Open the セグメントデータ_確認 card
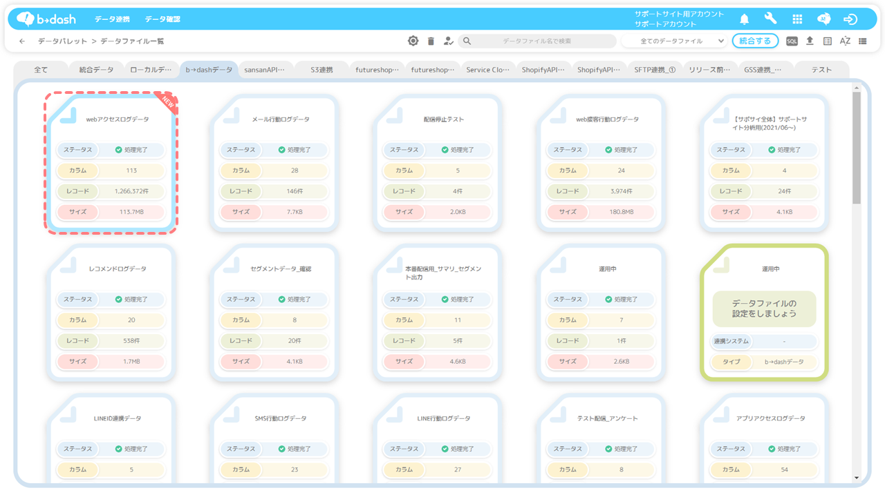The width and height of the screenshot is (885, 497). pyautogui.click(x=274, y=312)
